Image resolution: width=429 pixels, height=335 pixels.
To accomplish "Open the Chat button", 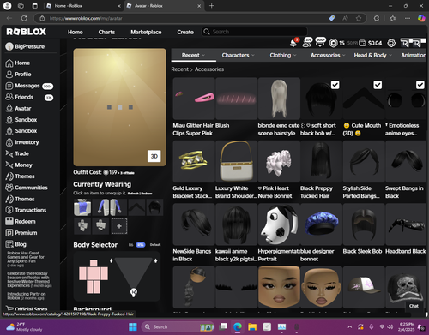I will [414, 306].
